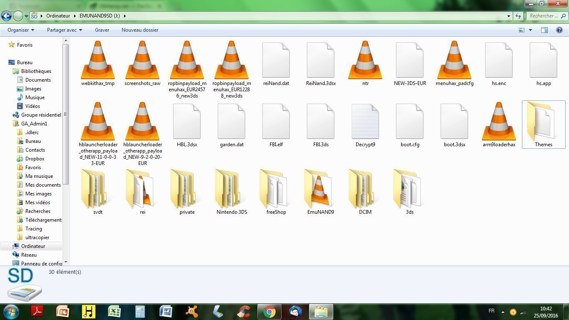
Task: Select the private folder
Action: pyautogui.click(x=187, y=192)
